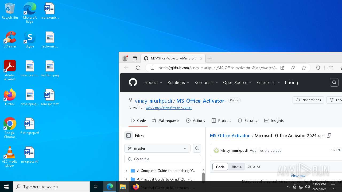
Task: Click the Edge address bar URL
Action: coord(217,68)
